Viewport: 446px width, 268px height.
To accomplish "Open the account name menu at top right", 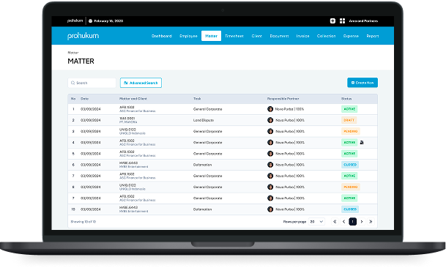I will point(363,21).
